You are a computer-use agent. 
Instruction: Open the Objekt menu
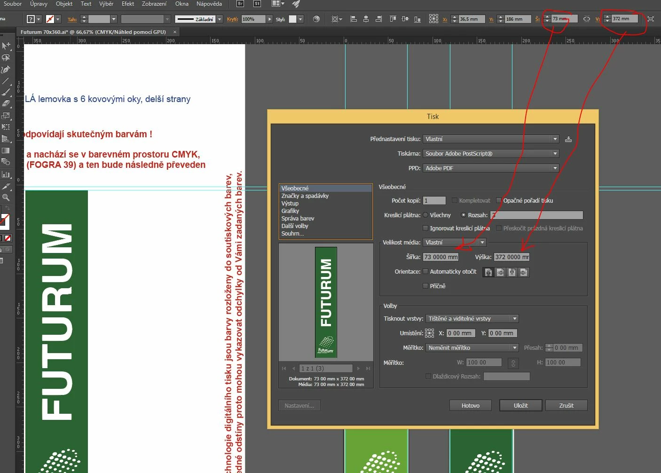(64, 4)
